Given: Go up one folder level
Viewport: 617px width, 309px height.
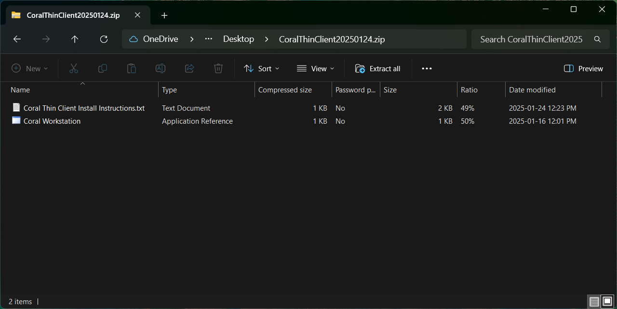Looking at the screenshot, I should coord(75,39).
